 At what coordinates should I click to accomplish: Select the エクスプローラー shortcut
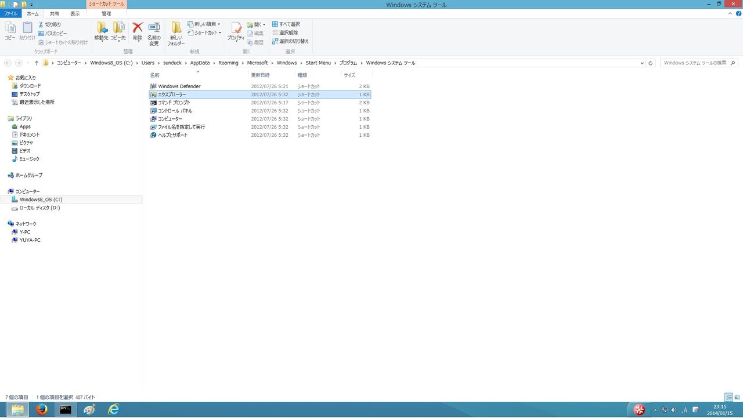(260, 94)
